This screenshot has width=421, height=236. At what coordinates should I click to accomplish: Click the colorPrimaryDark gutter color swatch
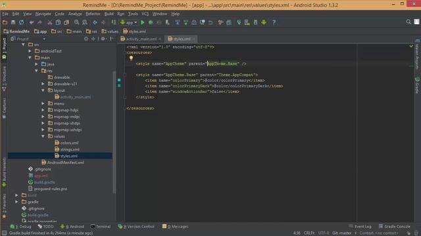(x=119, y=86)
